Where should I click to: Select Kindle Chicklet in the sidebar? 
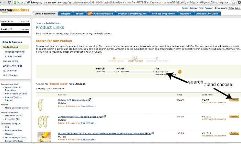(x=13, y=56)
